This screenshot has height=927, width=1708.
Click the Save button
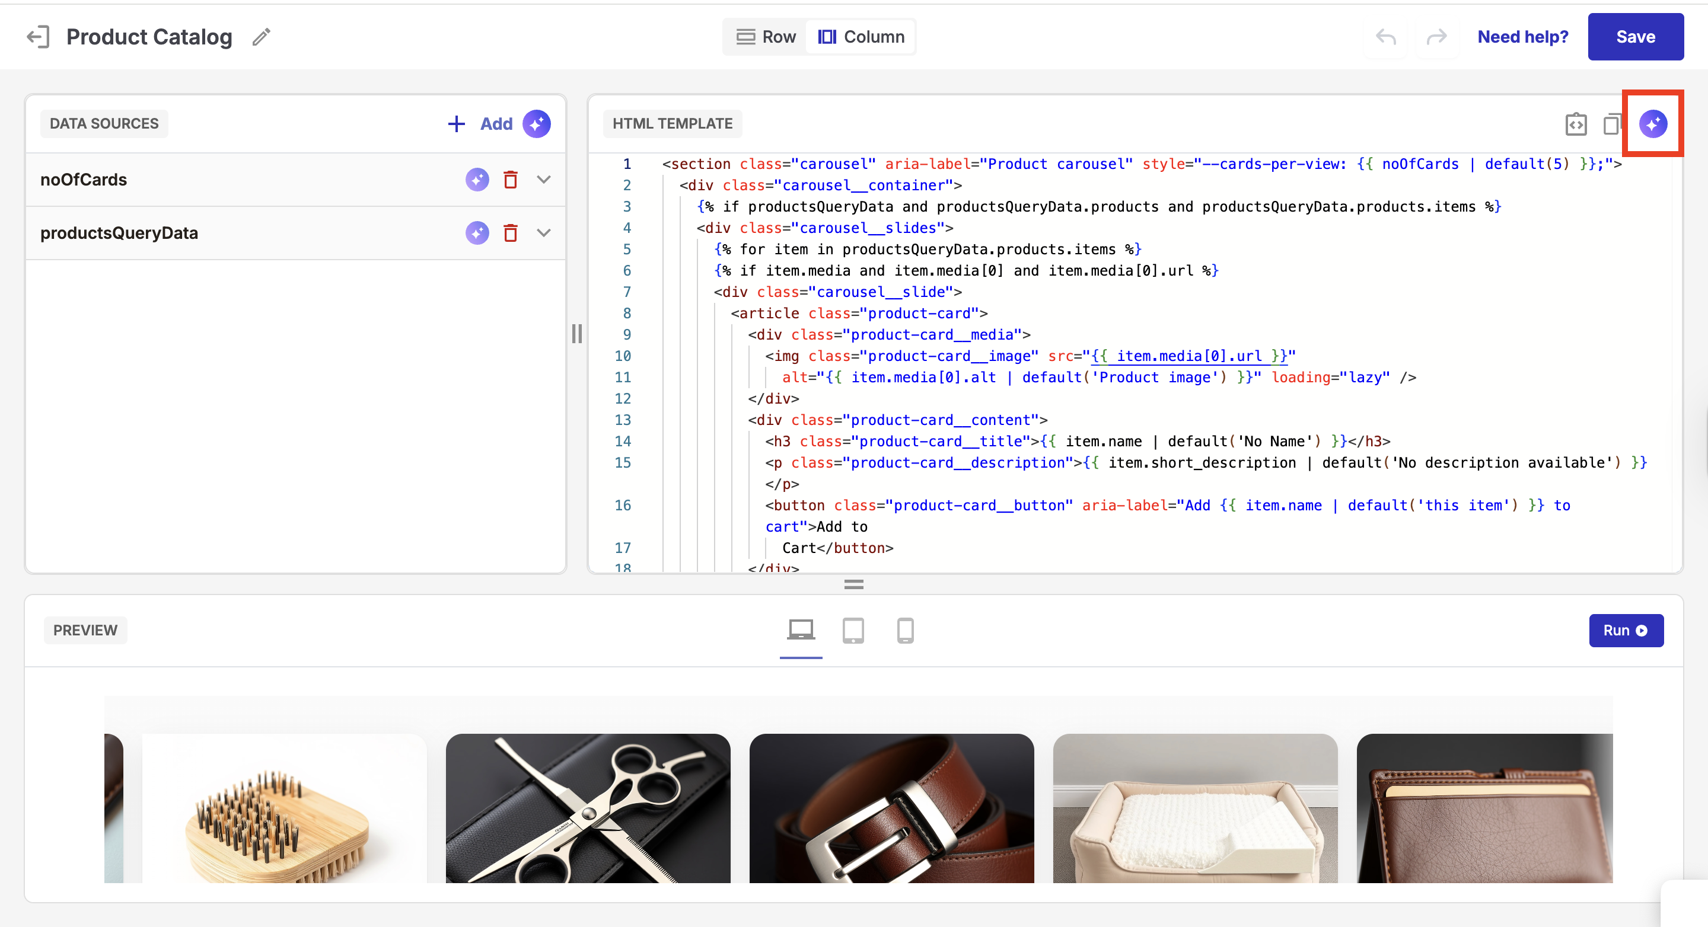pyautogui.click(x=1634, y=37)
